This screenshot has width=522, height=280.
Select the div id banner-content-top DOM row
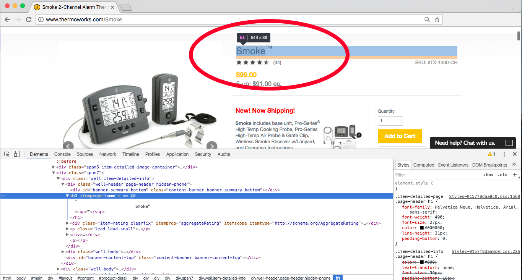[x=163, y=258]
